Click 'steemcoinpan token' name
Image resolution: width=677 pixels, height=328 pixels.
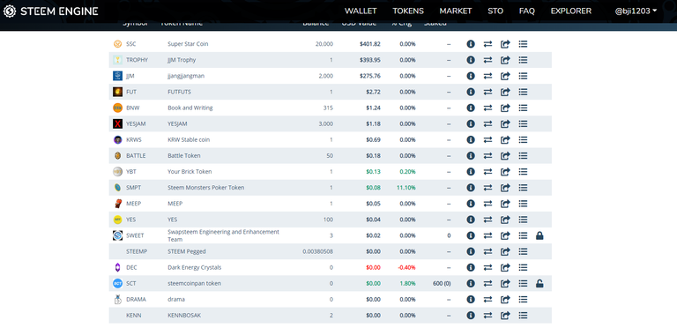point(194,284)
